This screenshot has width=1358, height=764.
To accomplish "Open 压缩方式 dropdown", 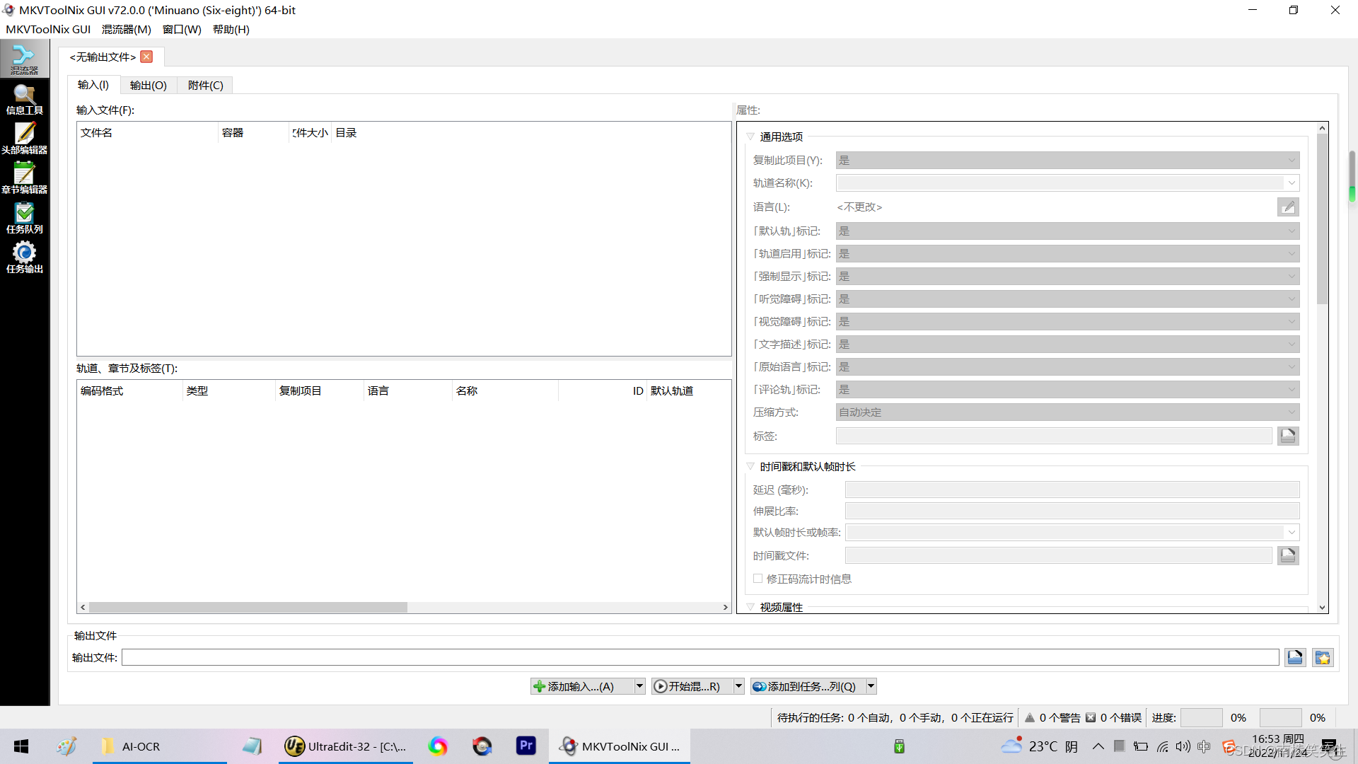I will click(x=1067, y=412).
